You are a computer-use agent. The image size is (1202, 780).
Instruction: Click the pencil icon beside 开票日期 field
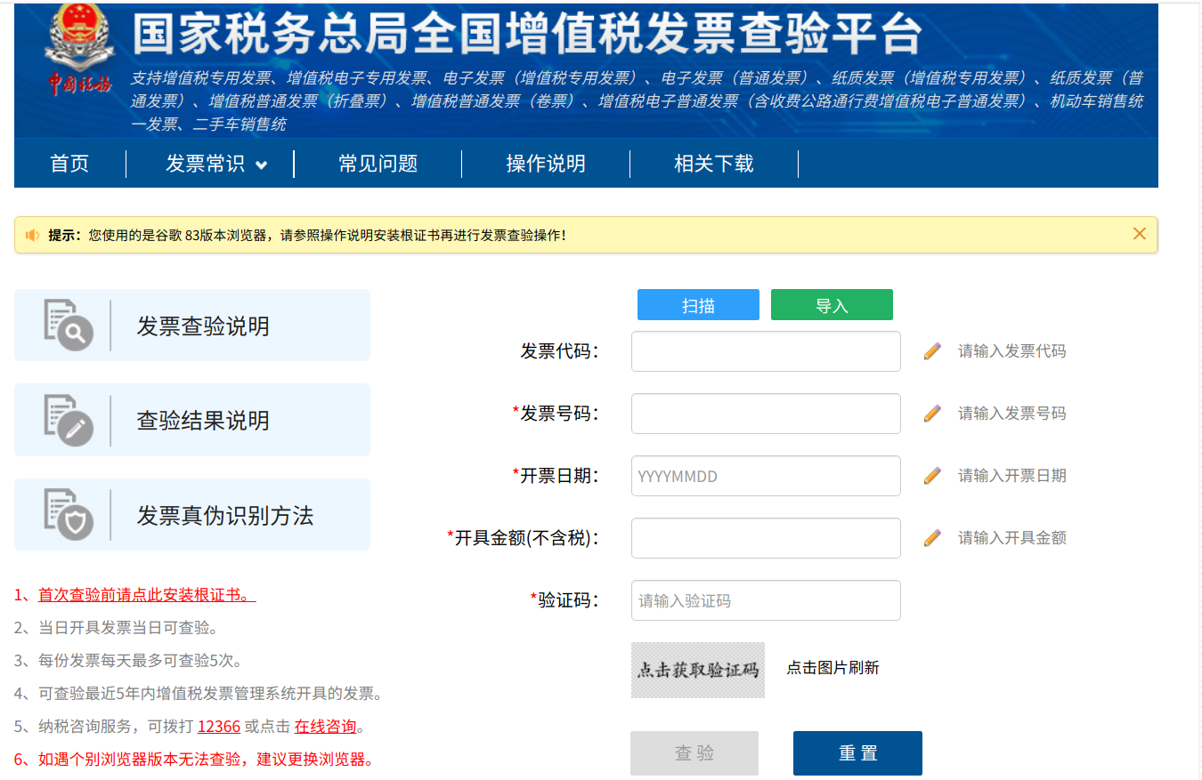point(931,476)
